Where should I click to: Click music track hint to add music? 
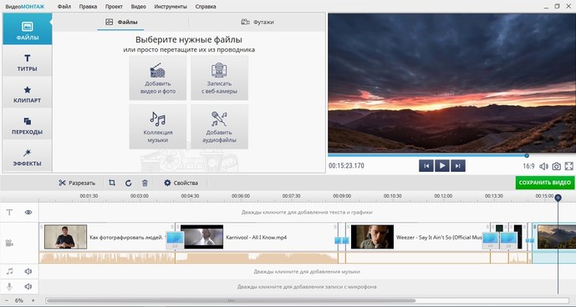(x=307, y=271)
